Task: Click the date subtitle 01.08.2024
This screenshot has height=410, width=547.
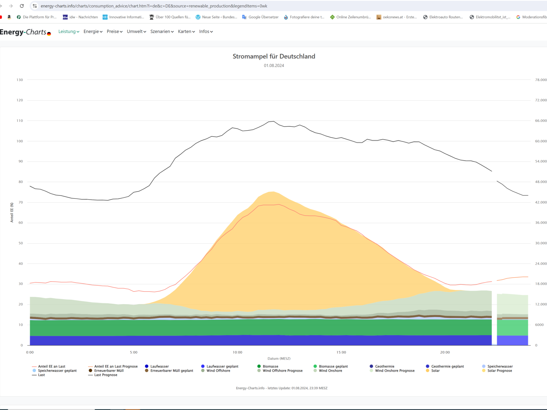Action: (x=274, y=66)
